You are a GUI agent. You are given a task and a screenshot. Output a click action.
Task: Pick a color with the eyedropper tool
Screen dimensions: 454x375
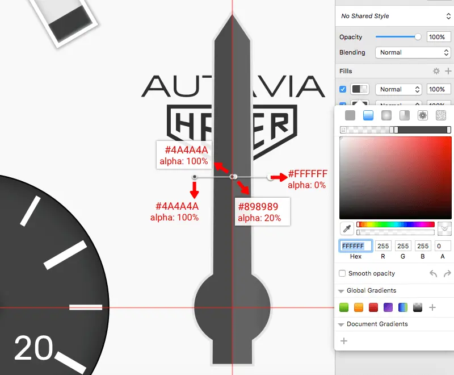347,228
